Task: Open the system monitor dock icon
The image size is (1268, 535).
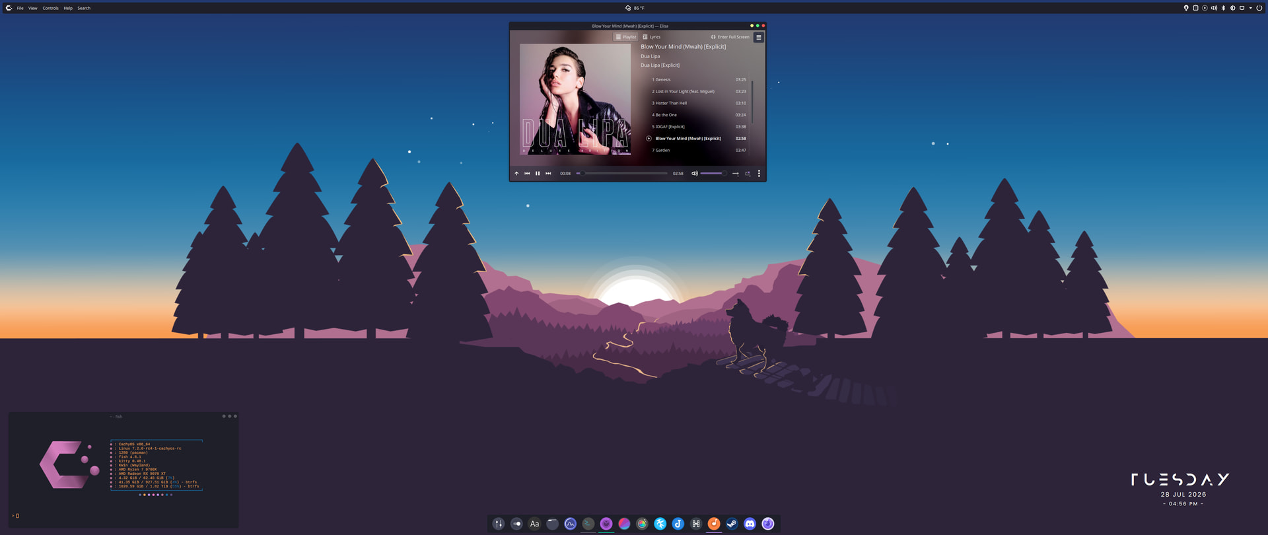Action: [x=571, y=524]
